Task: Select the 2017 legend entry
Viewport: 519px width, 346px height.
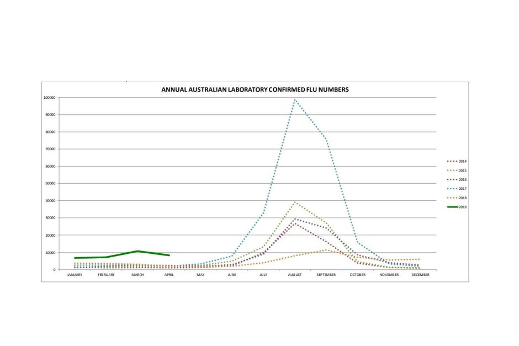Action: click(x=457, y=189)
